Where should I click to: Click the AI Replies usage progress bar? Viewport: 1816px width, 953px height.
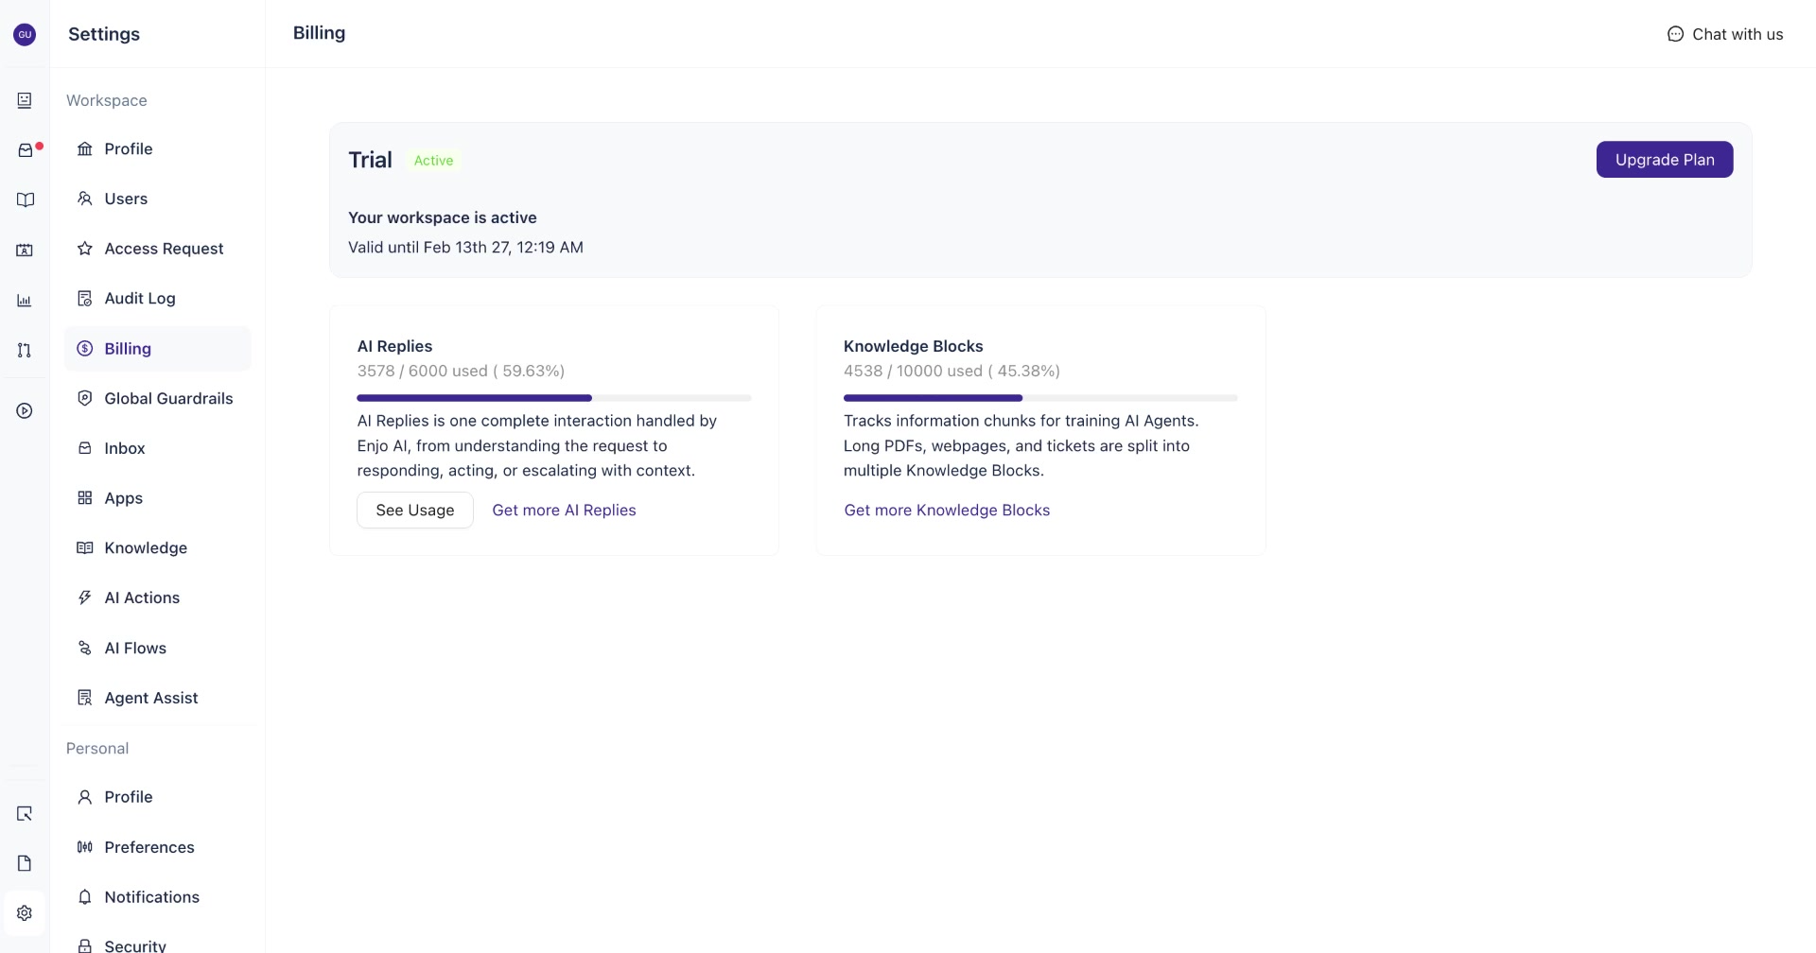[x=554, y=398]
